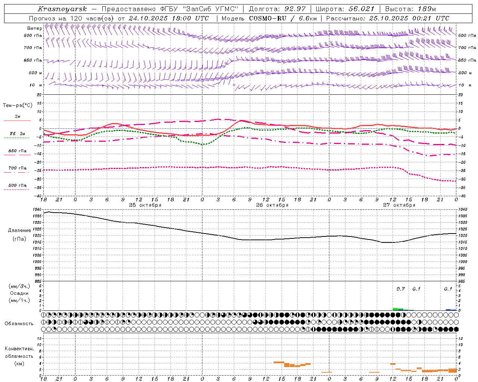Click the Тем-ра(°C) temperature panel label
Viewport: 478px width, 382px height.
pyautogui.click(x=18, y=106)
